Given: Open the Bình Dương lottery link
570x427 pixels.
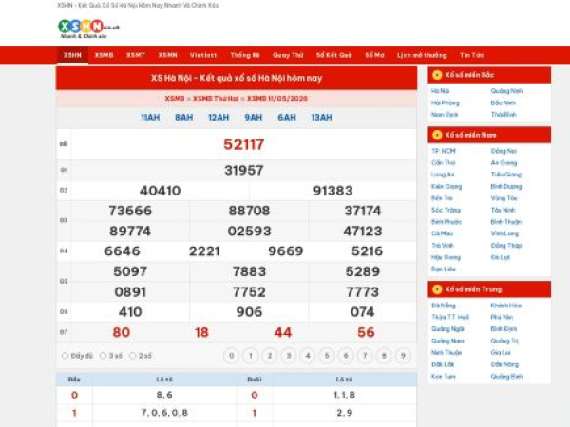Looking at the screenshot, I should tap(506, 187).
